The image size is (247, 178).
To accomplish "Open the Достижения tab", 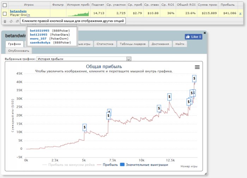I will point(160,44).
